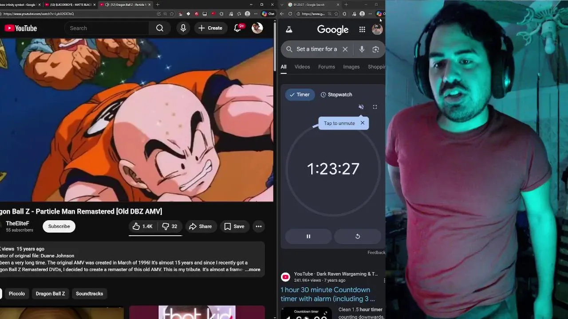The image size is (568, 319).
Task: Subscribe to TheEliteF channel
Action: [x=59, y=226]
